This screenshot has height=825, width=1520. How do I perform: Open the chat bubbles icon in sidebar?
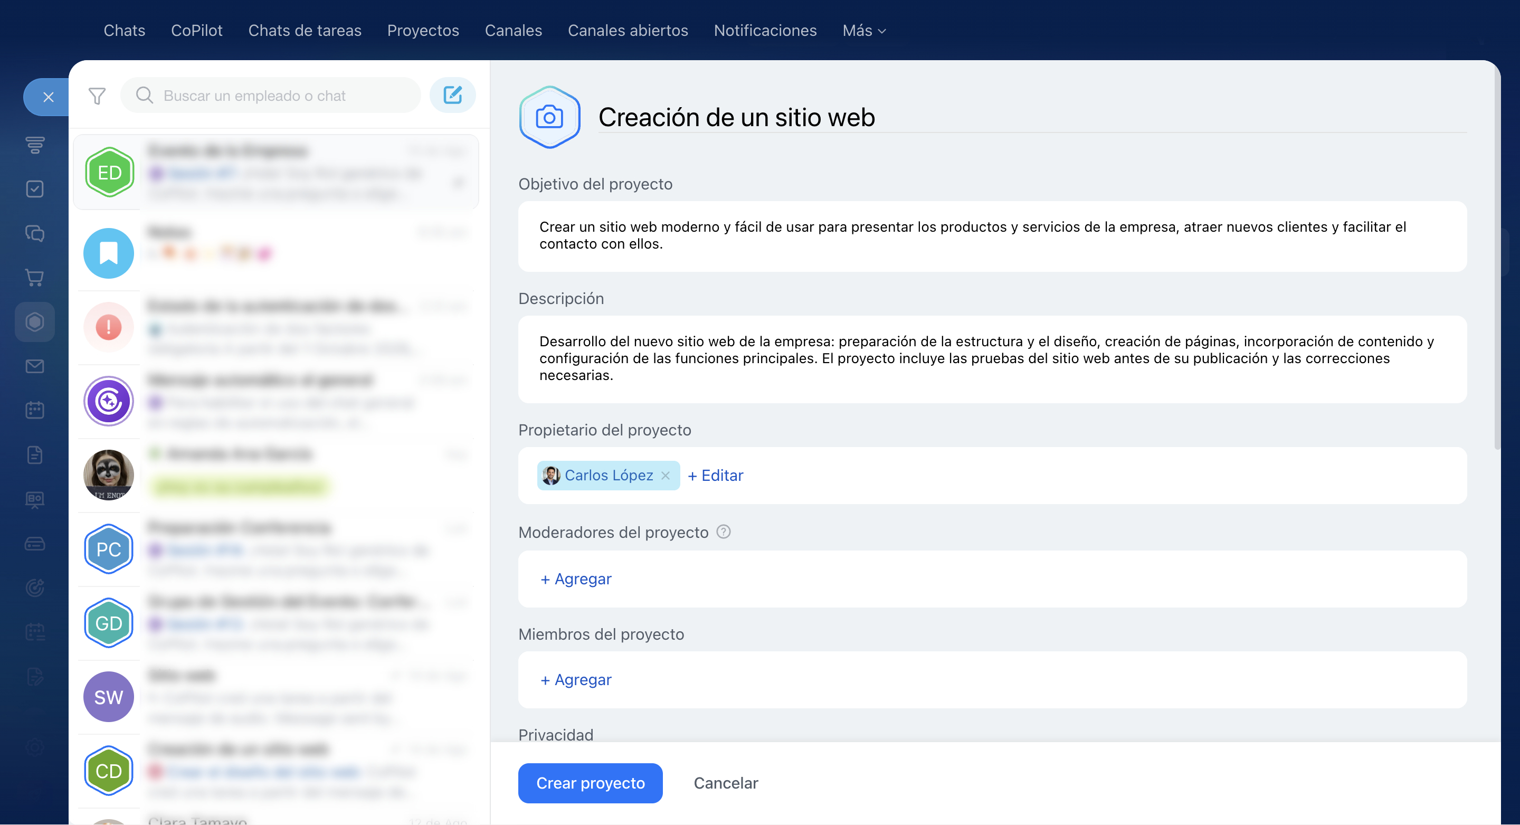pyautogui.click(x=35, y=233)
